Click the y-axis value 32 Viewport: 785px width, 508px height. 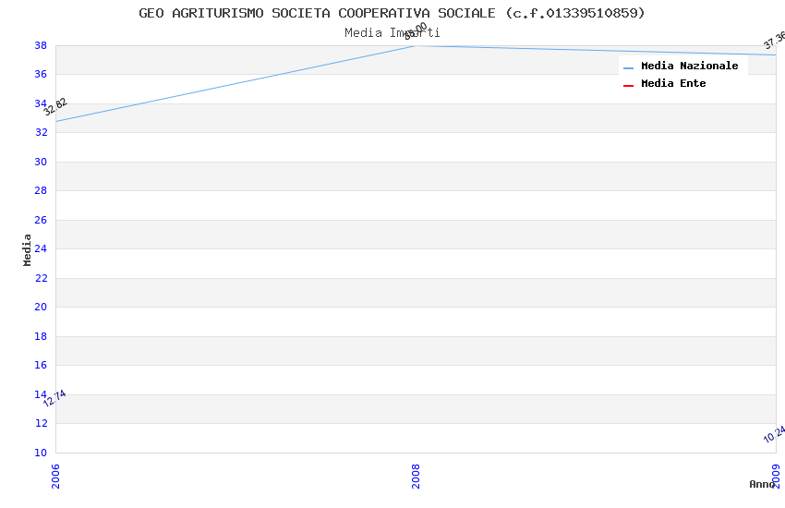41,132
